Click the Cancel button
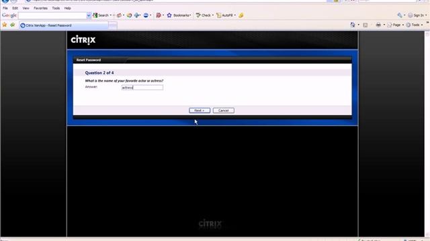Image resolution: width=430 pixels, height=241 pixels. (224, 110)
